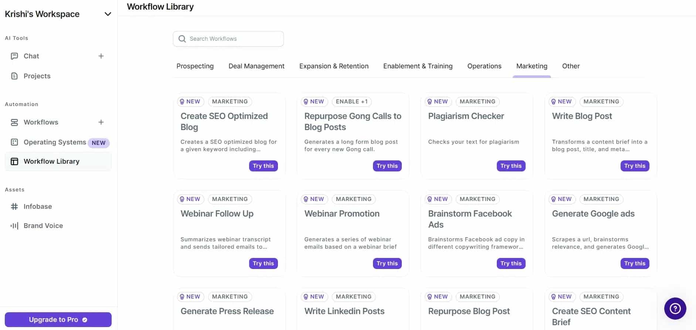Click Try this on Plagiarism Checker
This screenshot has width=696, height=330.
[x=511, y=166]
